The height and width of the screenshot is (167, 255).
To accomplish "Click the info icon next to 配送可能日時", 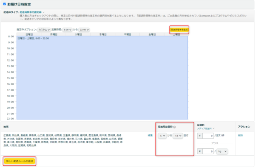I will coord(174,127).
